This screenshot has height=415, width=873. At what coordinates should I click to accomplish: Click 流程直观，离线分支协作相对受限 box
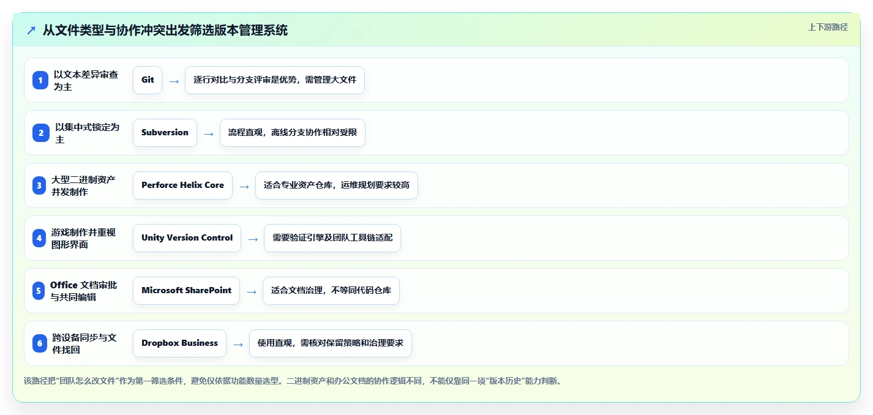293,133
